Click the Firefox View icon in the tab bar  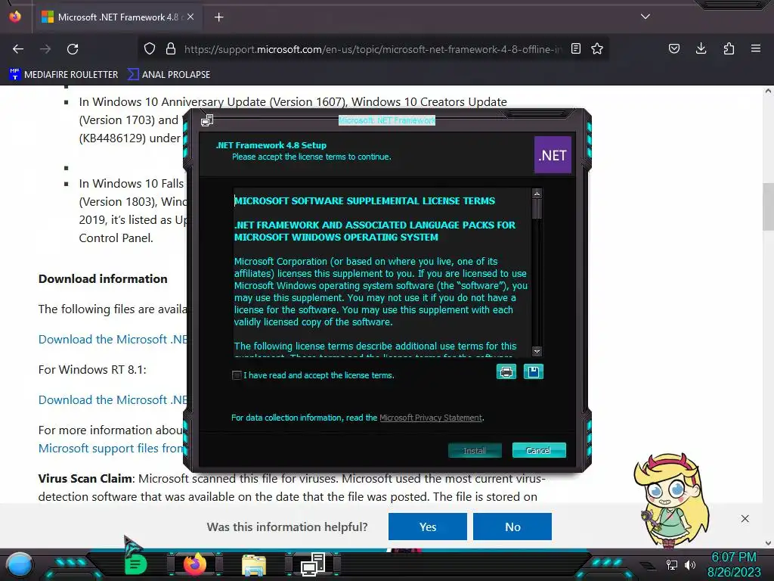[15, 17]
